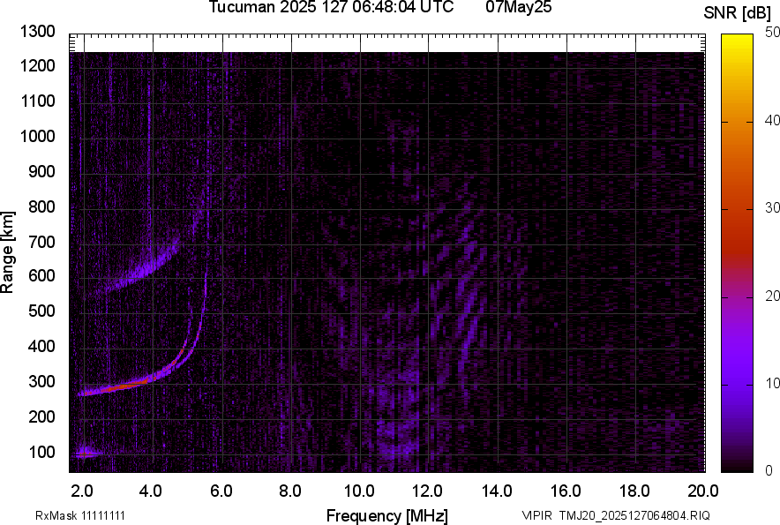Click the 'Range [km]' axis label
The width and height of the screenshot is (780, 525).
(x=7, y=252)
